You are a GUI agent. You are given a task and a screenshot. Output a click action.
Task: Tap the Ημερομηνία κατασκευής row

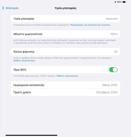[65, 85]
